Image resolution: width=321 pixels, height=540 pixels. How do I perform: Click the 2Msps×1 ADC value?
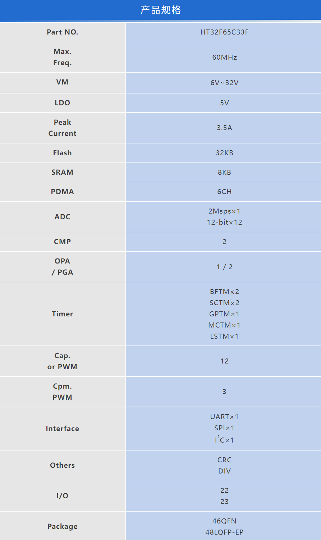[224, 211]
